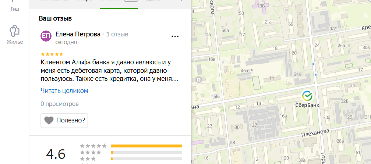Click the medical facility icon on map
The height and width of the screenshot is (164, 371).
pos(199,80)
